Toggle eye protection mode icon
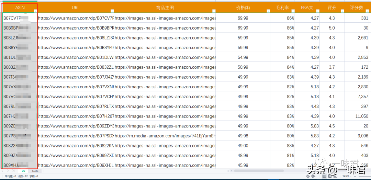 pyautogui.click(x=308, y=176)
